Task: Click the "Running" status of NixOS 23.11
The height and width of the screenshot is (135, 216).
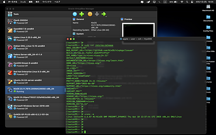Action: 20,91
